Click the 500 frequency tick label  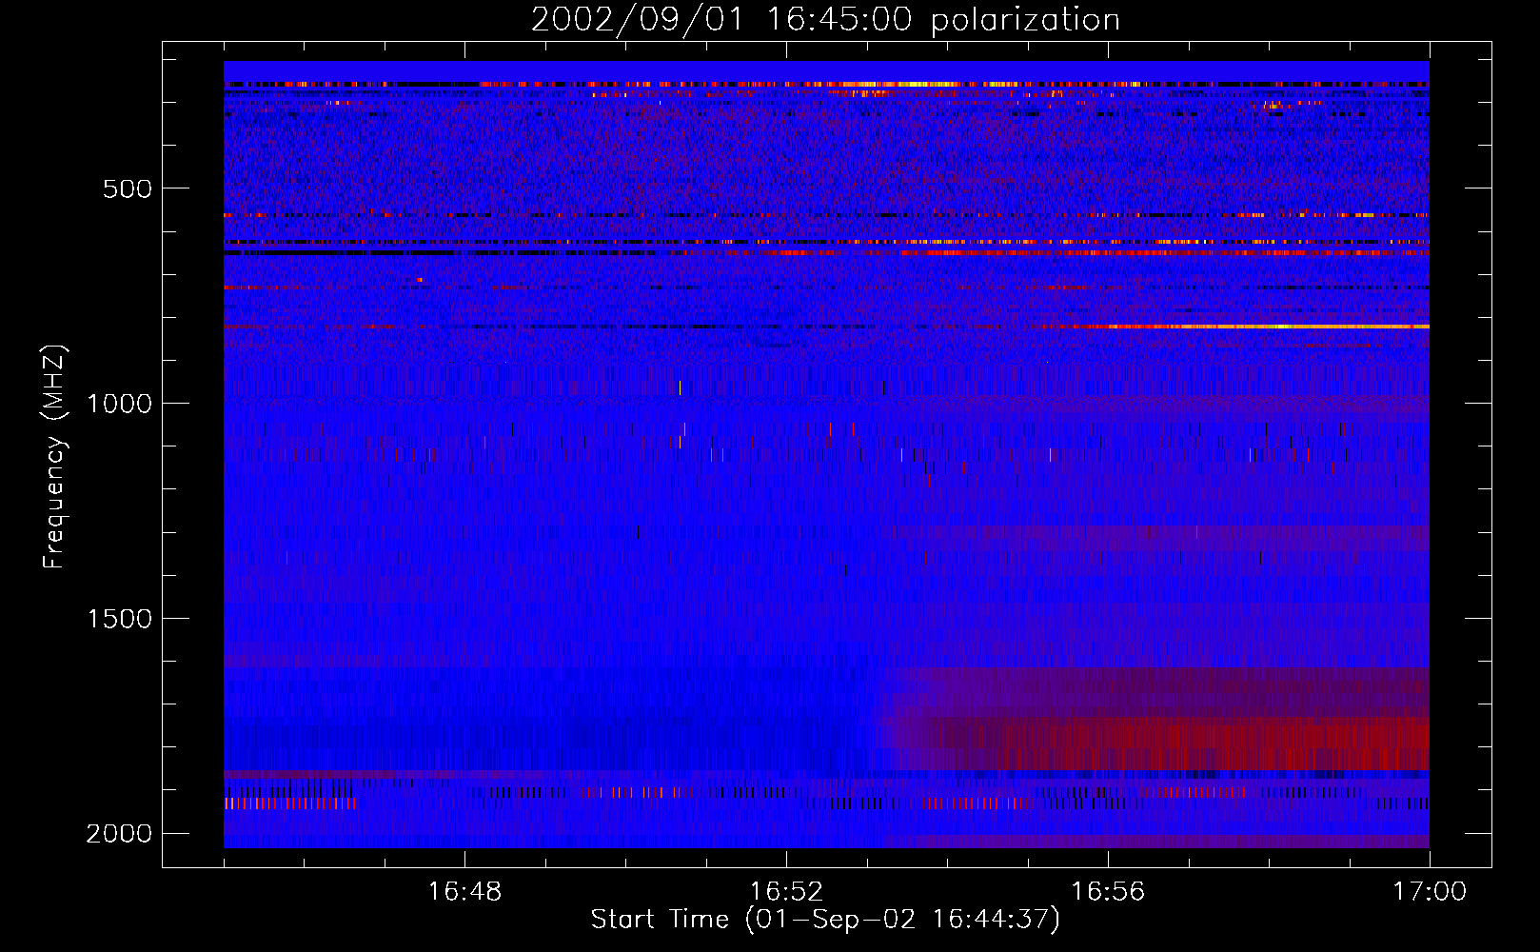point(128,188)
